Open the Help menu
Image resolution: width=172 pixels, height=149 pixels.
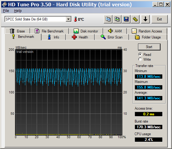[x=18, y=11]
